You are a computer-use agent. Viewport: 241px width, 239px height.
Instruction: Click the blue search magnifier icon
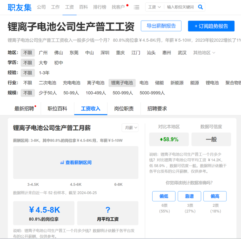(200, 7)
